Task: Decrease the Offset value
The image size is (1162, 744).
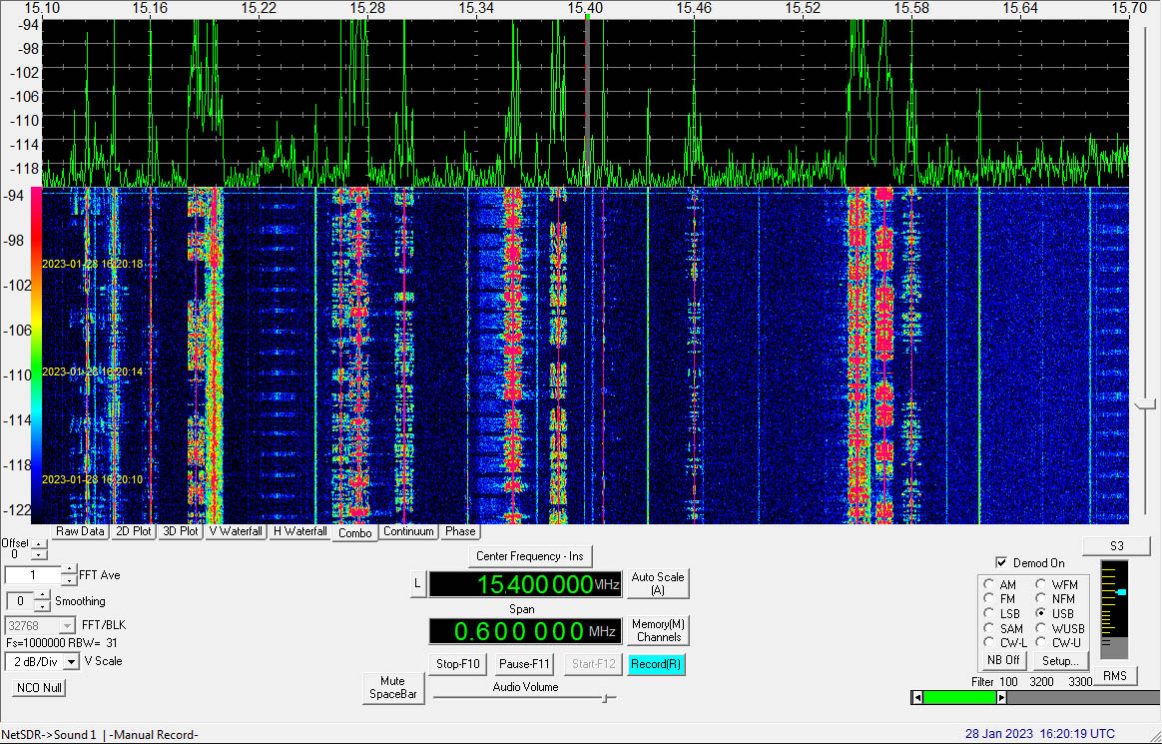Action: (x=39, y=554)
